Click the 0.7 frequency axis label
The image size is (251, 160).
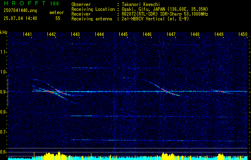tap(3, 132)
